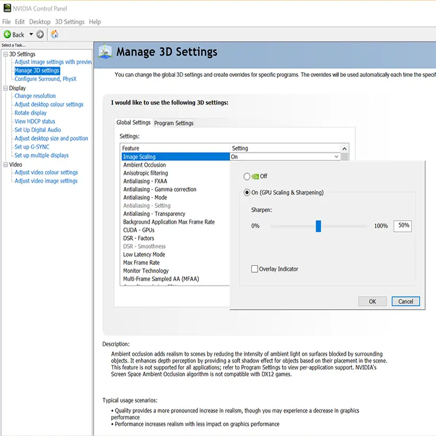Collapse the 3D Settings tree node
Screen dimensions: 436x436
pyautogui.click(x=6, y=54)
